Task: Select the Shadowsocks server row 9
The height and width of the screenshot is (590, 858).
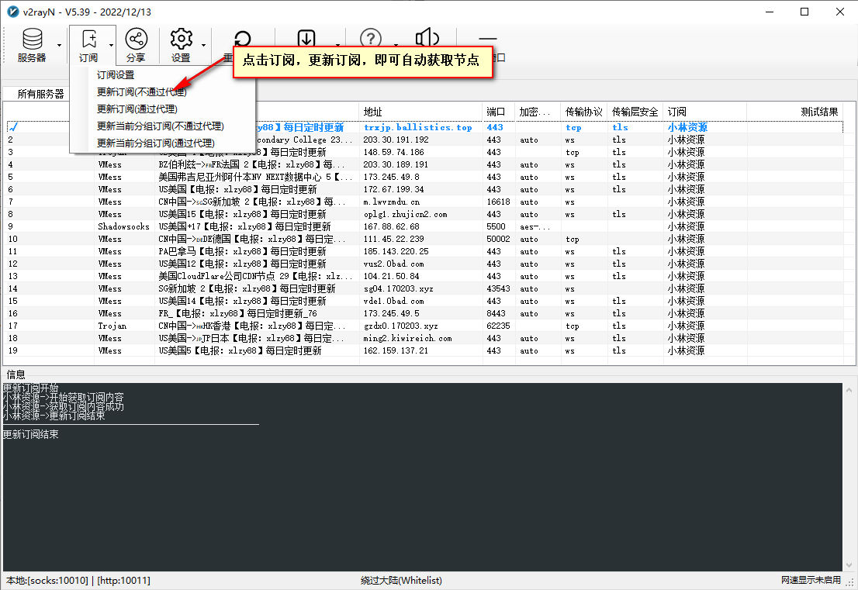Action: click(x=233, y=226)
